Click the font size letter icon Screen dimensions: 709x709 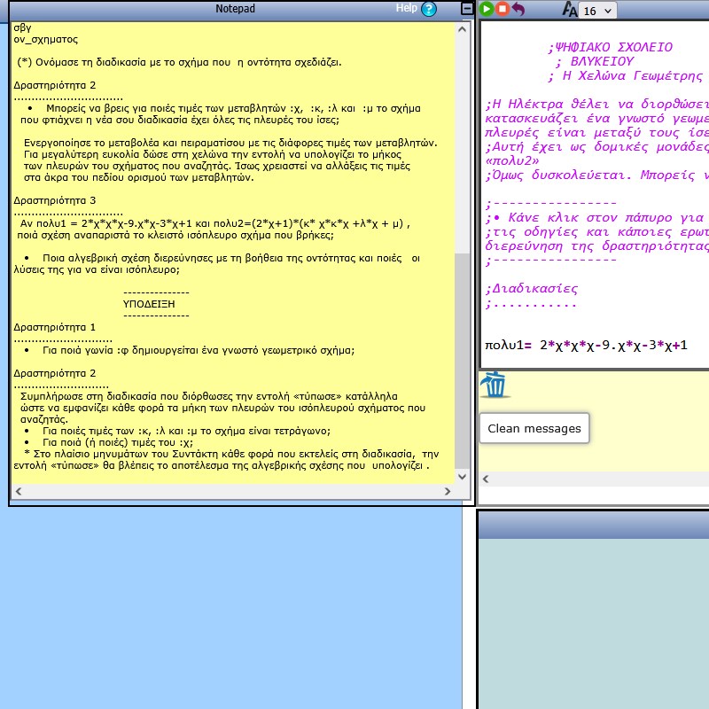569,9
